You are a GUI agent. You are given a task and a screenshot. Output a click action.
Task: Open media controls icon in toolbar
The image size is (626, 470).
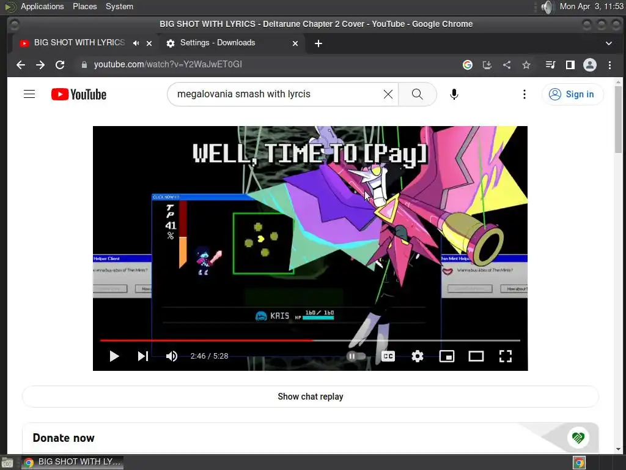(x=551, y=65)
